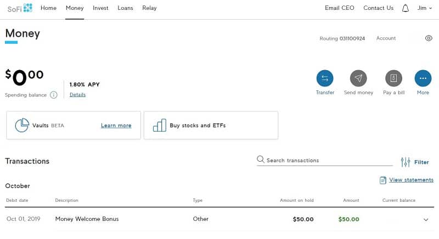Open the Loans tab
Image resolution: width=439 pixels, height=239 pixels.
[125, 8]
